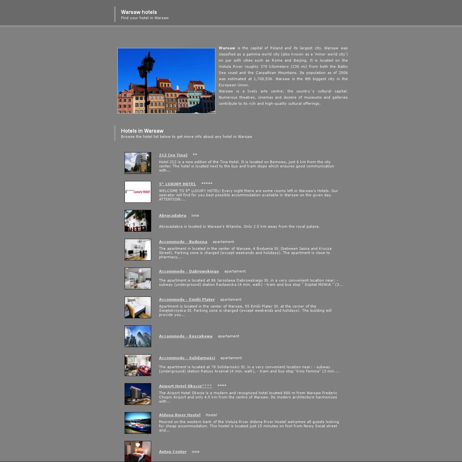462x462 pixels.
Task: Open the Accommodo - Koszykowa link
Action: (x=186, y=336)
